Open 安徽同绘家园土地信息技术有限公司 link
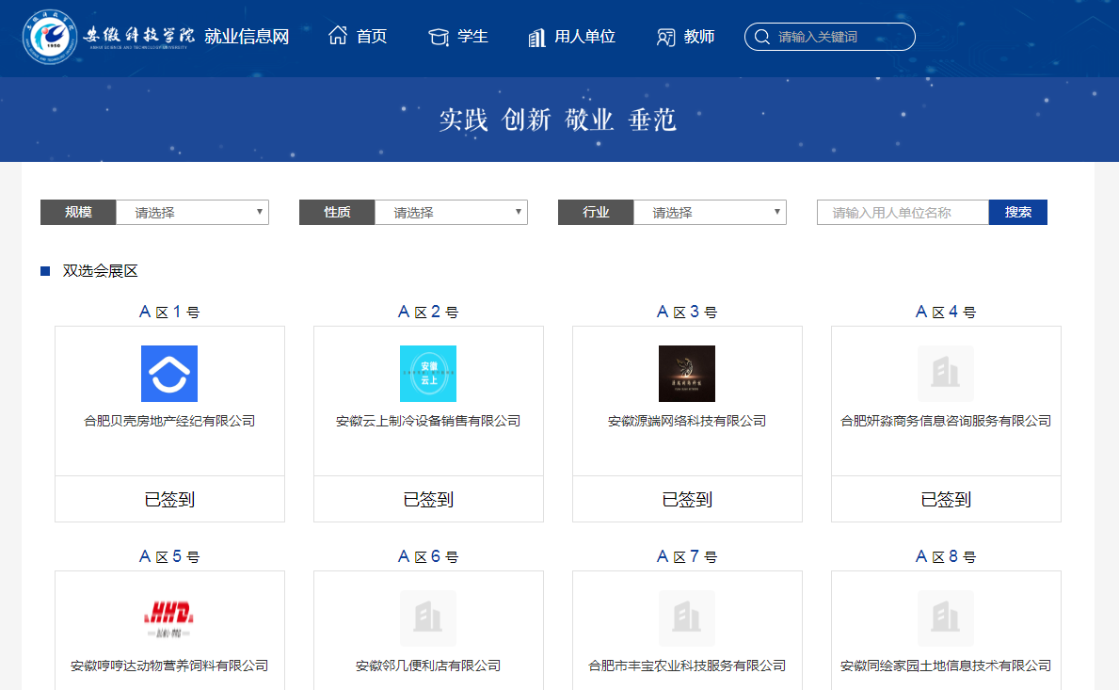The image size is (1119, 690). pos(946,666)
